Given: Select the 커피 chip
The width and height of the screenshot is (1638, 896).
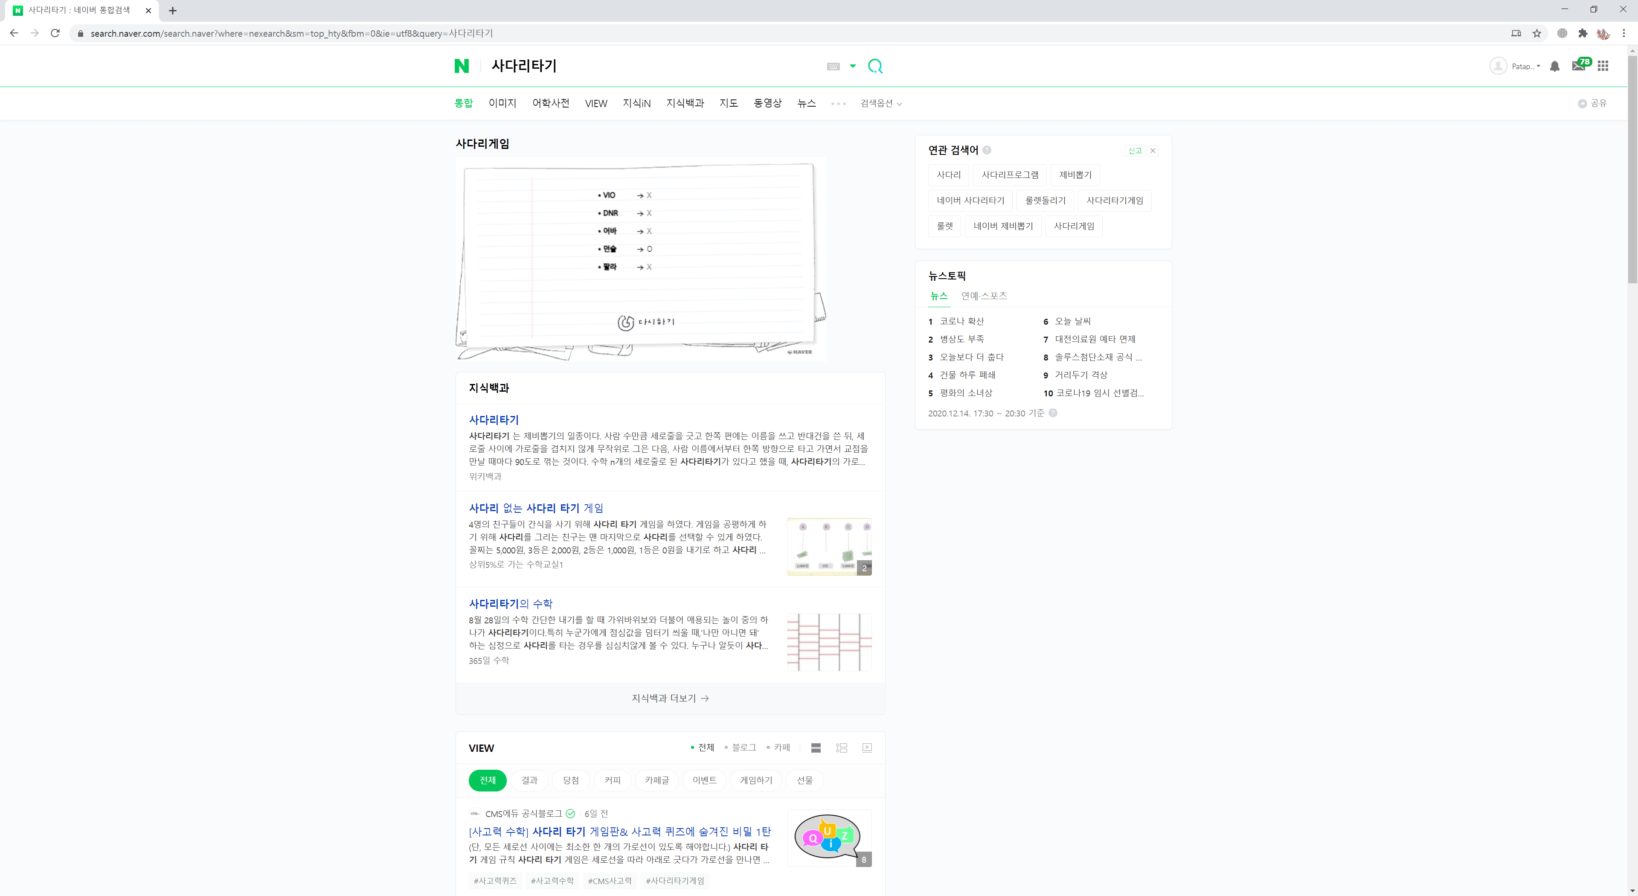Looking at the screenshot, I should click(x=613, y=780).
